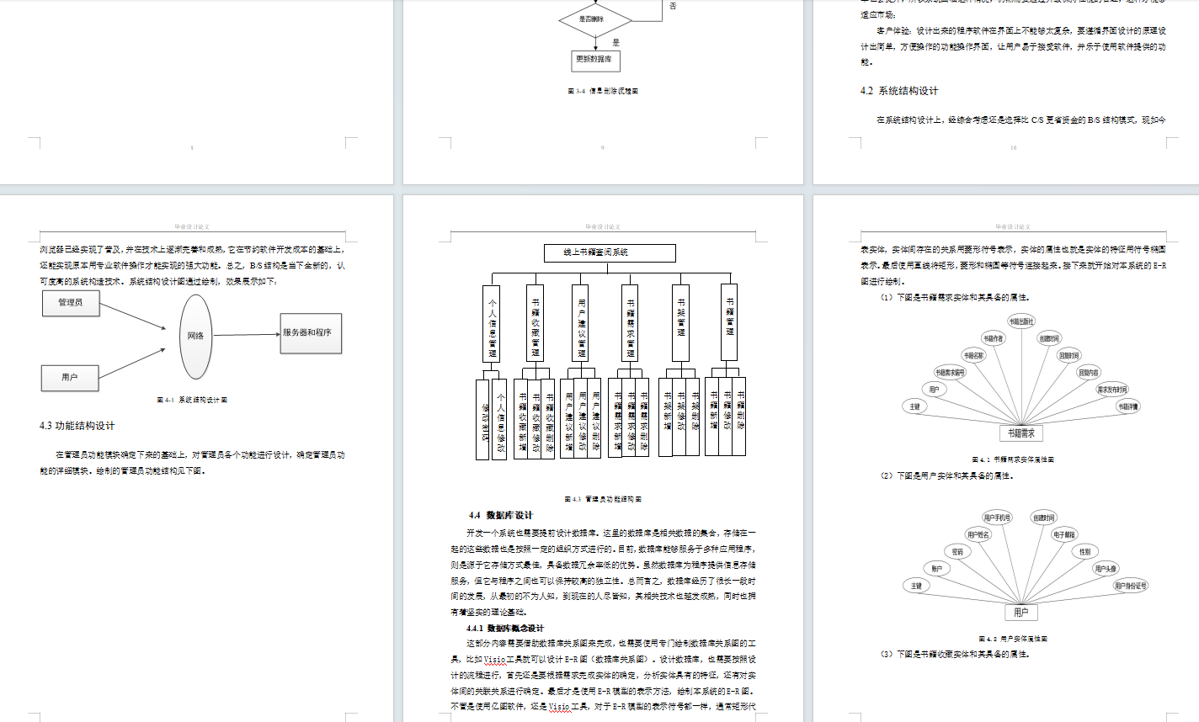Select the 用户建议管理 box
The height and width of the screenshot is (722, 1199).
pyautogui.click(x=581, y=323)
